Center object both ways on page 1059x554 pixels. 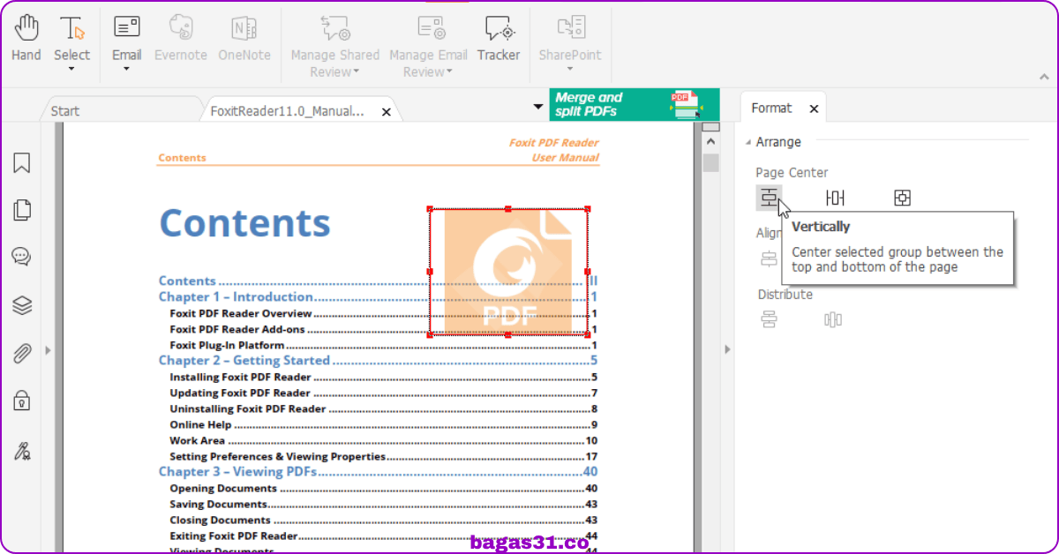point(902,198)
